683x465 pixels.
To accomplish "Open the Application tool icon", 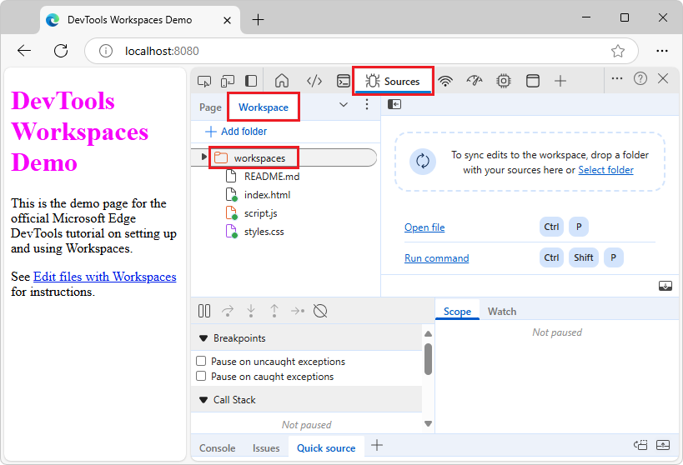I will (533, 81).
